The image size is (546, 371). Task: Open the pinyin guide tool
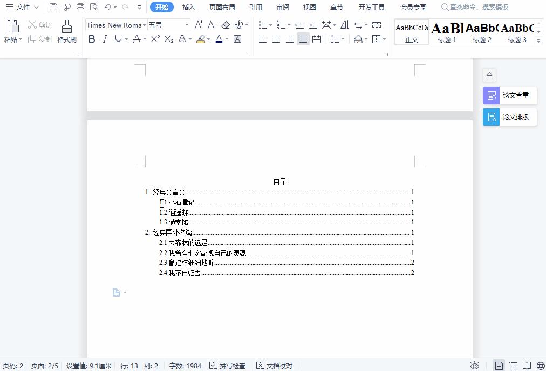pos(238,25)
